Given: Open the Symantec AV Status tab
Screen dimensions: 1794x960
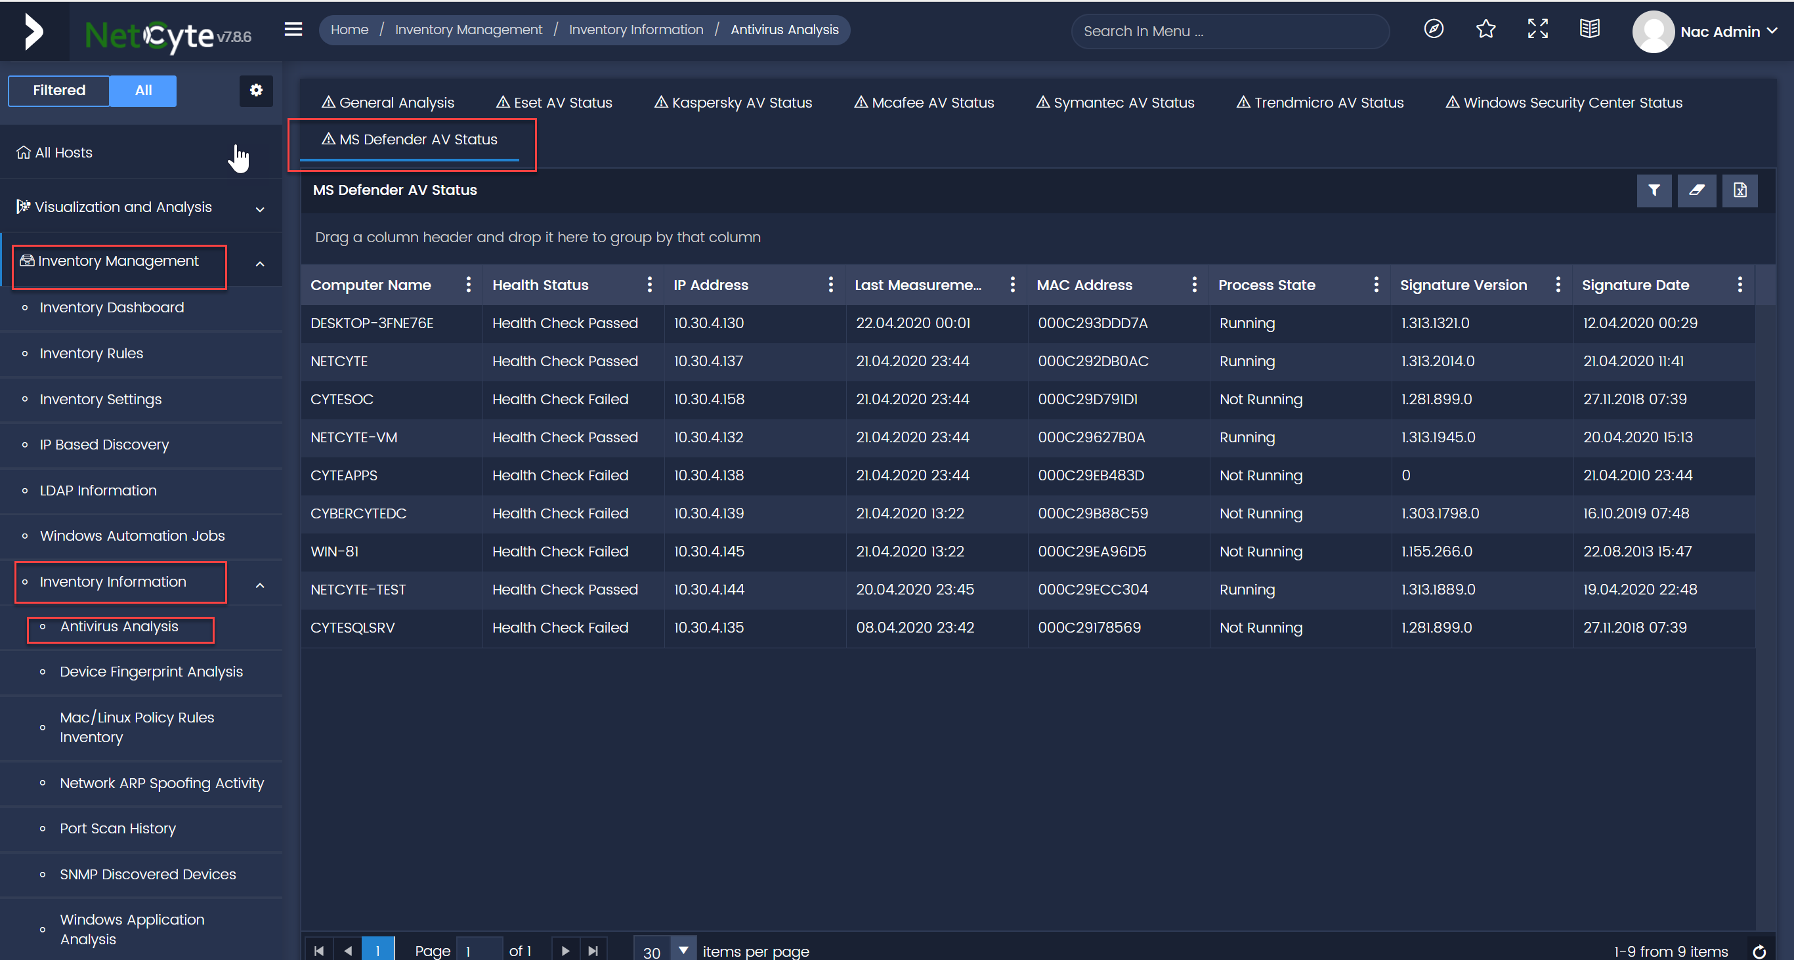Looking at the screenshot, I should 1115,102.
